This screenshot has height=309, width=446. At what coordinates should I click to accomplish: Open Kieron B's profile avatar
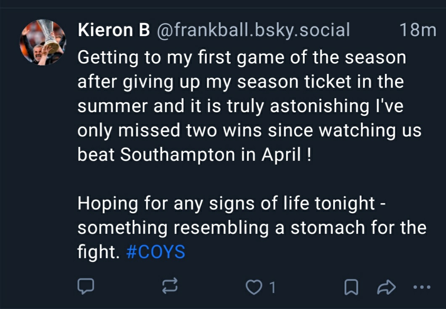[x=43, y=42]
